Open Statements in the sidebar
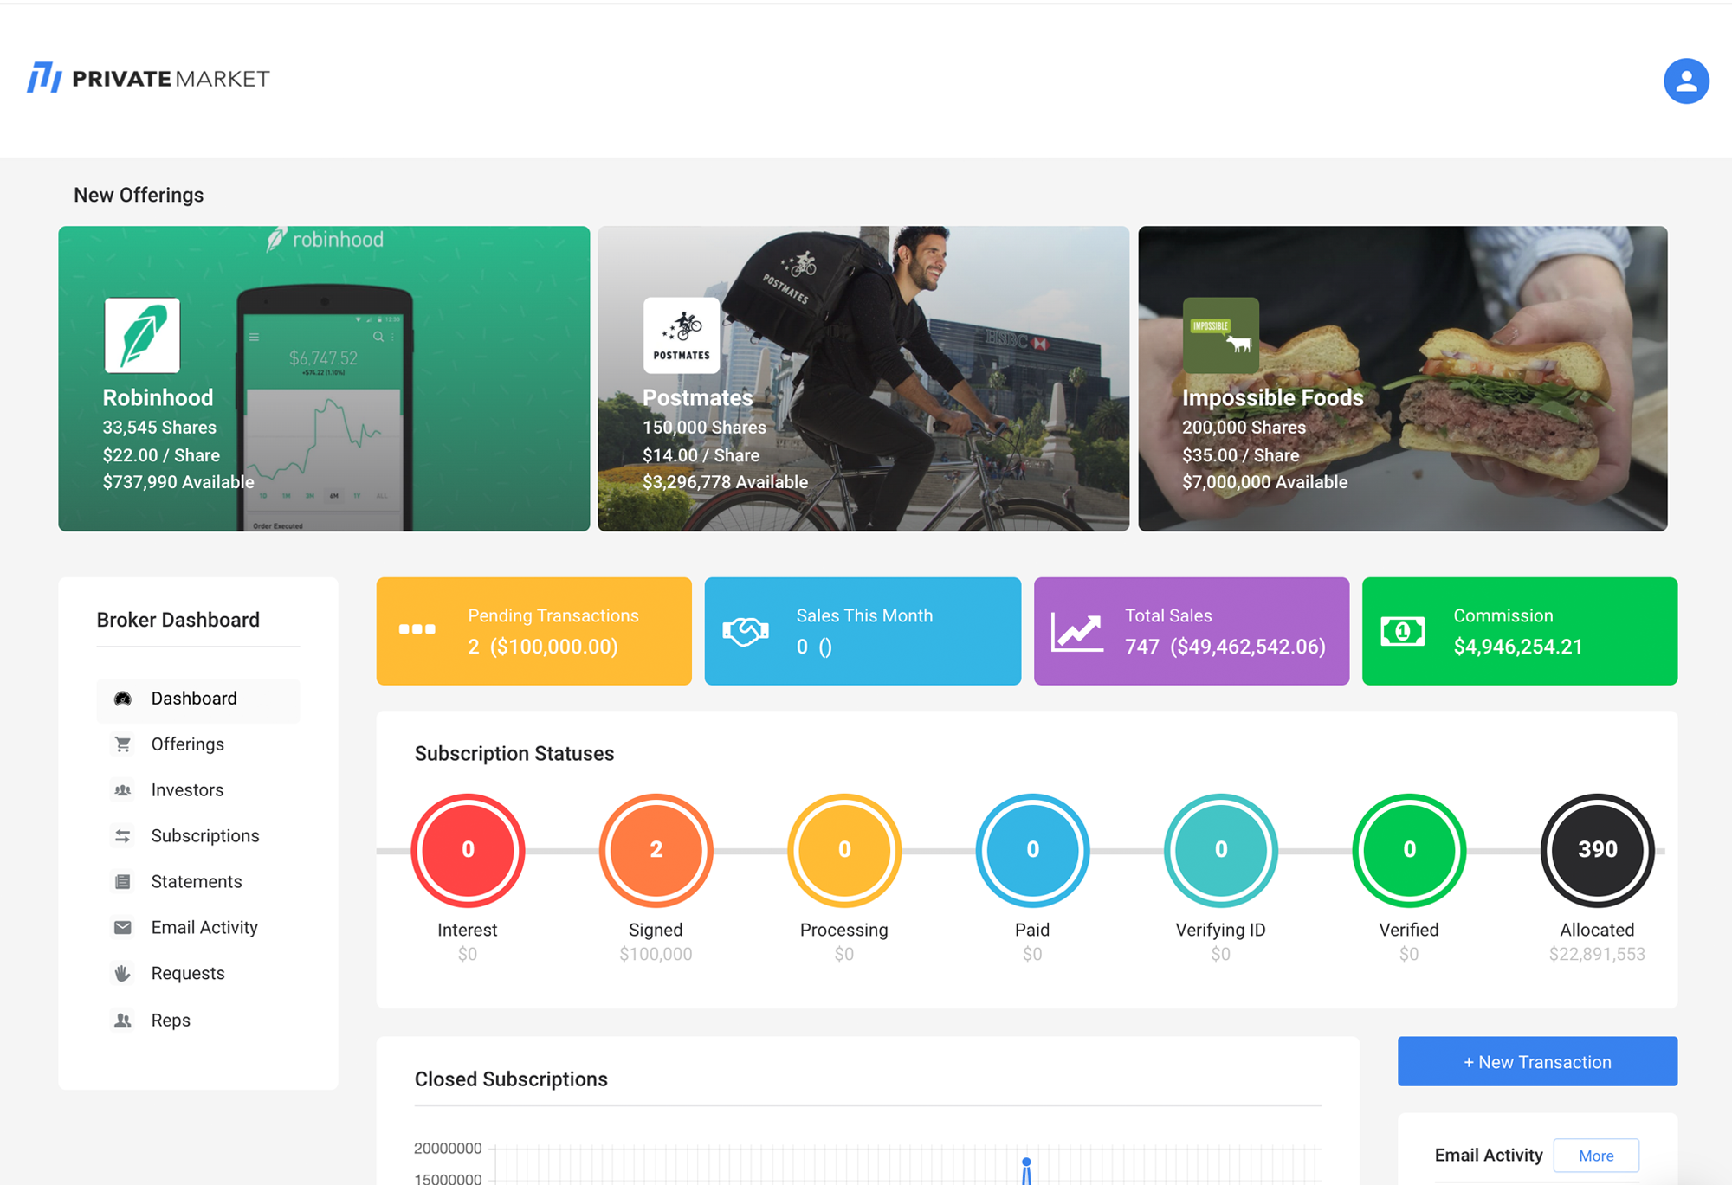The image size is (1732, 1185). tap(198, 882)
